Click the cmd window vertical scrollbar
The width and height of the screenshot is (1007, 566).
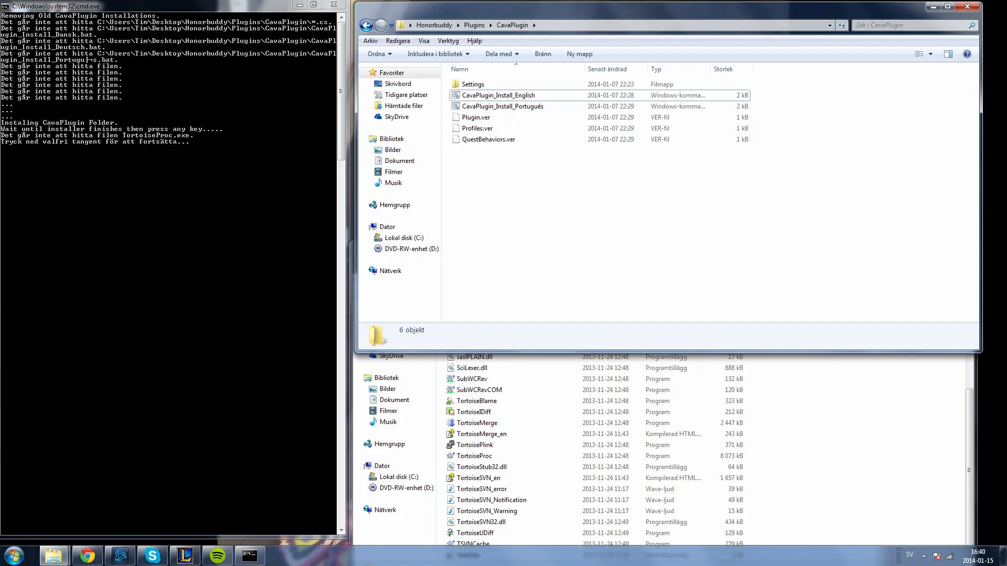coord(341,91)
